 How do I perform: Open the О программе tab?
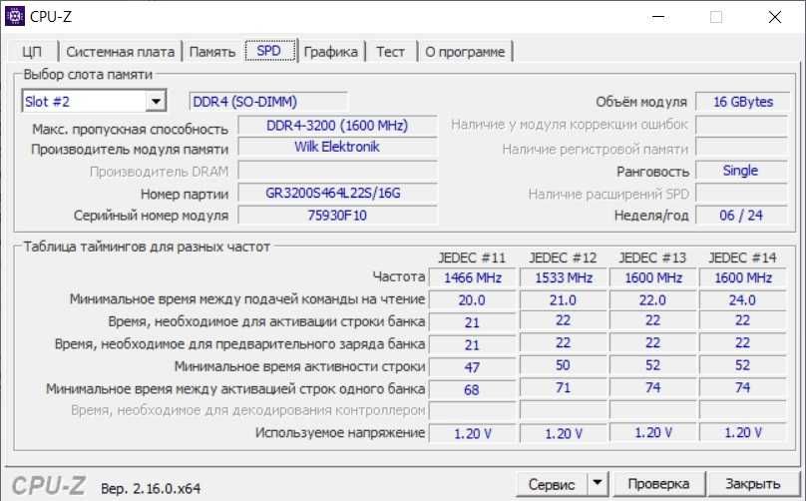pyautogui.click(x=465, y=52)
